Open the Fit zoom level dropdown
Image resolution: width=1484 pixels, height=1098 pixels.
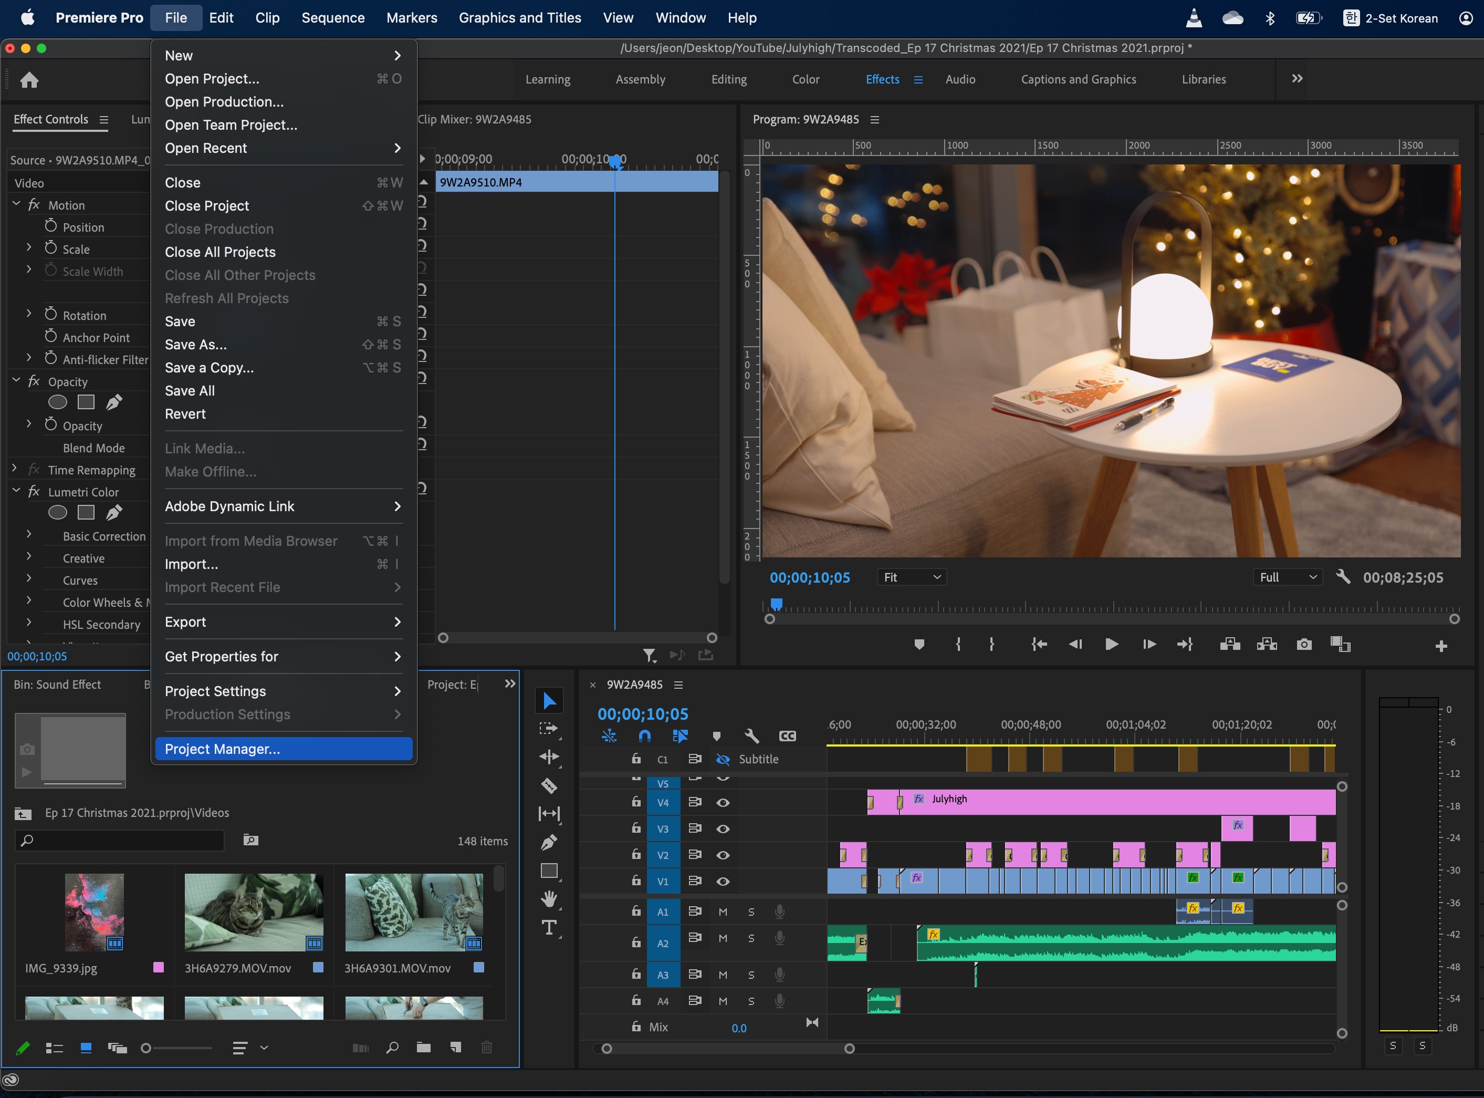[912, 577]
